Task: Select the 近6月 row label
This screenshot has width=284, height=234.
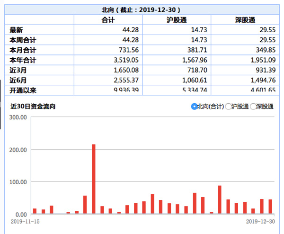Action: (x=18, y=80)
